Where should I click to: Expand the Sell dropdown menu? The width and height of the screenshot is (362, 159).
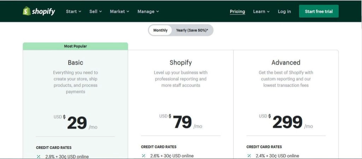tap(95, 11)
